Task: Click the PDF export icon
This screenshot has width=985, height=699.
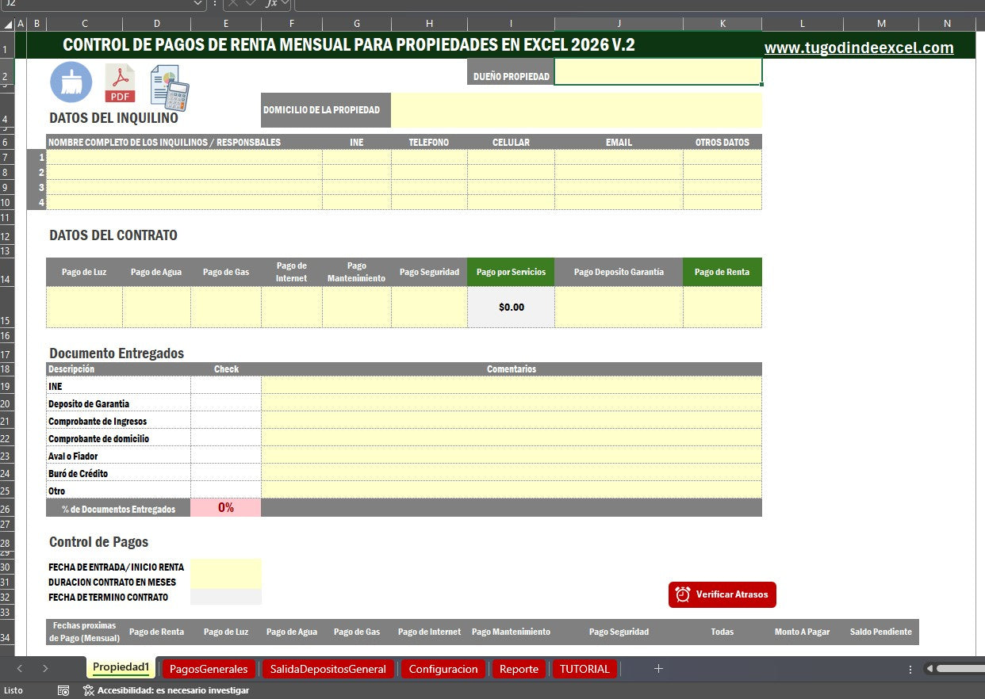Action: coord(120,82)
